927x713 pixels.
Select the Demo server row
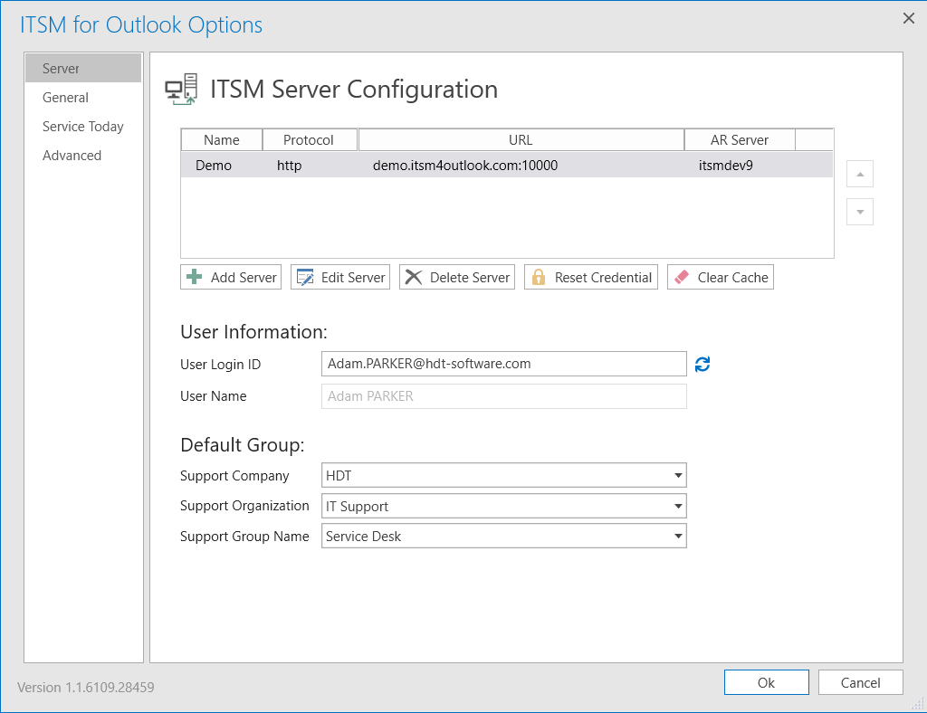tap(507, 166)
